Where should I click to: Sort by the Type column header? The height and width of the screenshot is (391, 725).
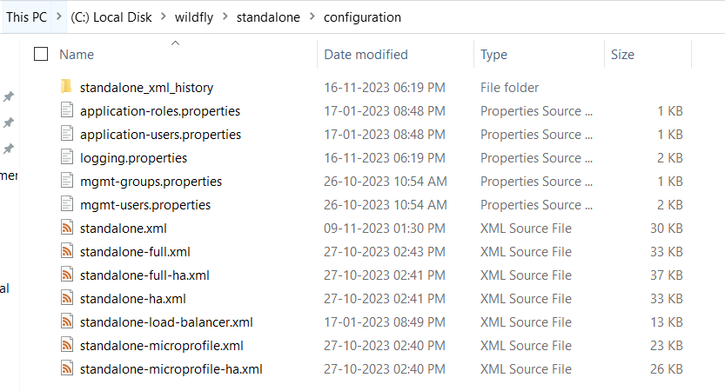pos(493,55)
